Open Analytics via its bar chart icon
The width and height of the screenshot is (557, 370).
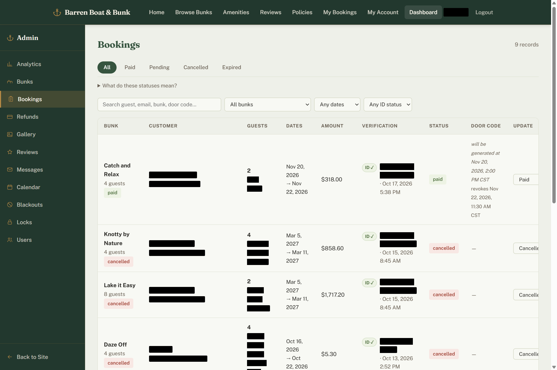pos(10,64)
